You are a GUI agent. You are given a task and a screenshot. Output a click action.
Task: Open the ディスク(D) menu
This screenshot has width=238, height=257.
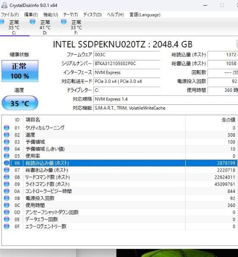tap(92, 15)
